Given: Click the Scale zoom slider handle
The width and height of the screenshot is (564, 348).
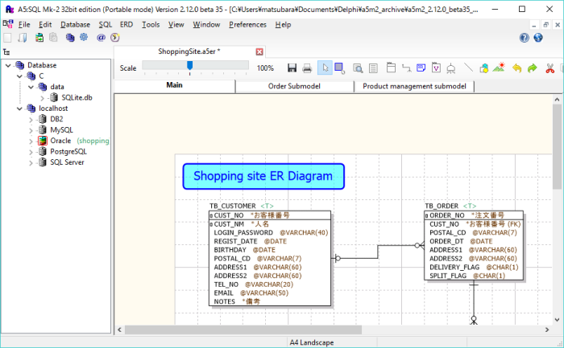Looking at the screenshot, I should pos(189,65).
